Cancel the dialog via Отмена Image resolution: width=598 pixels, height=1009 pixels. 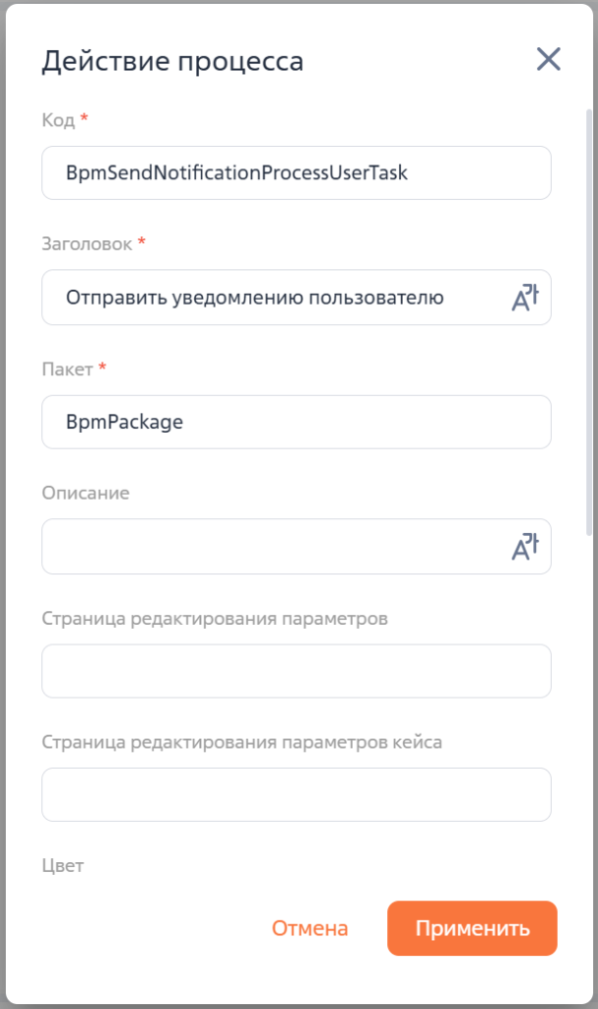pyautogui.click(x=309, y=927)
